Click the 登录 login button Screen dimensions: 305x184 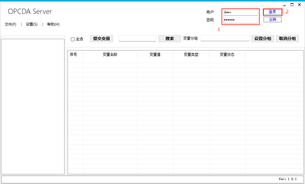click(272, 12)
